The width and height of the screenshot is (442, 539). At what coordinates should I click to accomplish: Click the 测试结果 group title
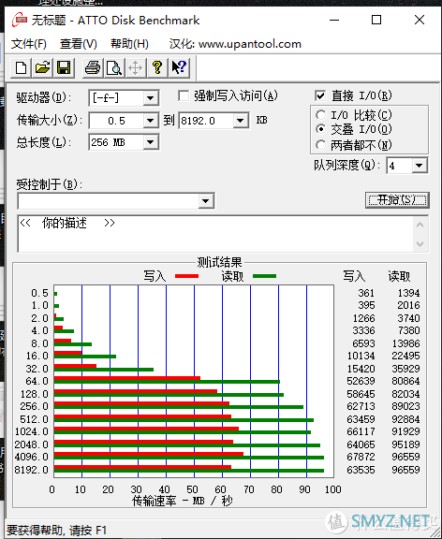pyautogui.click(x=219, y=263)
